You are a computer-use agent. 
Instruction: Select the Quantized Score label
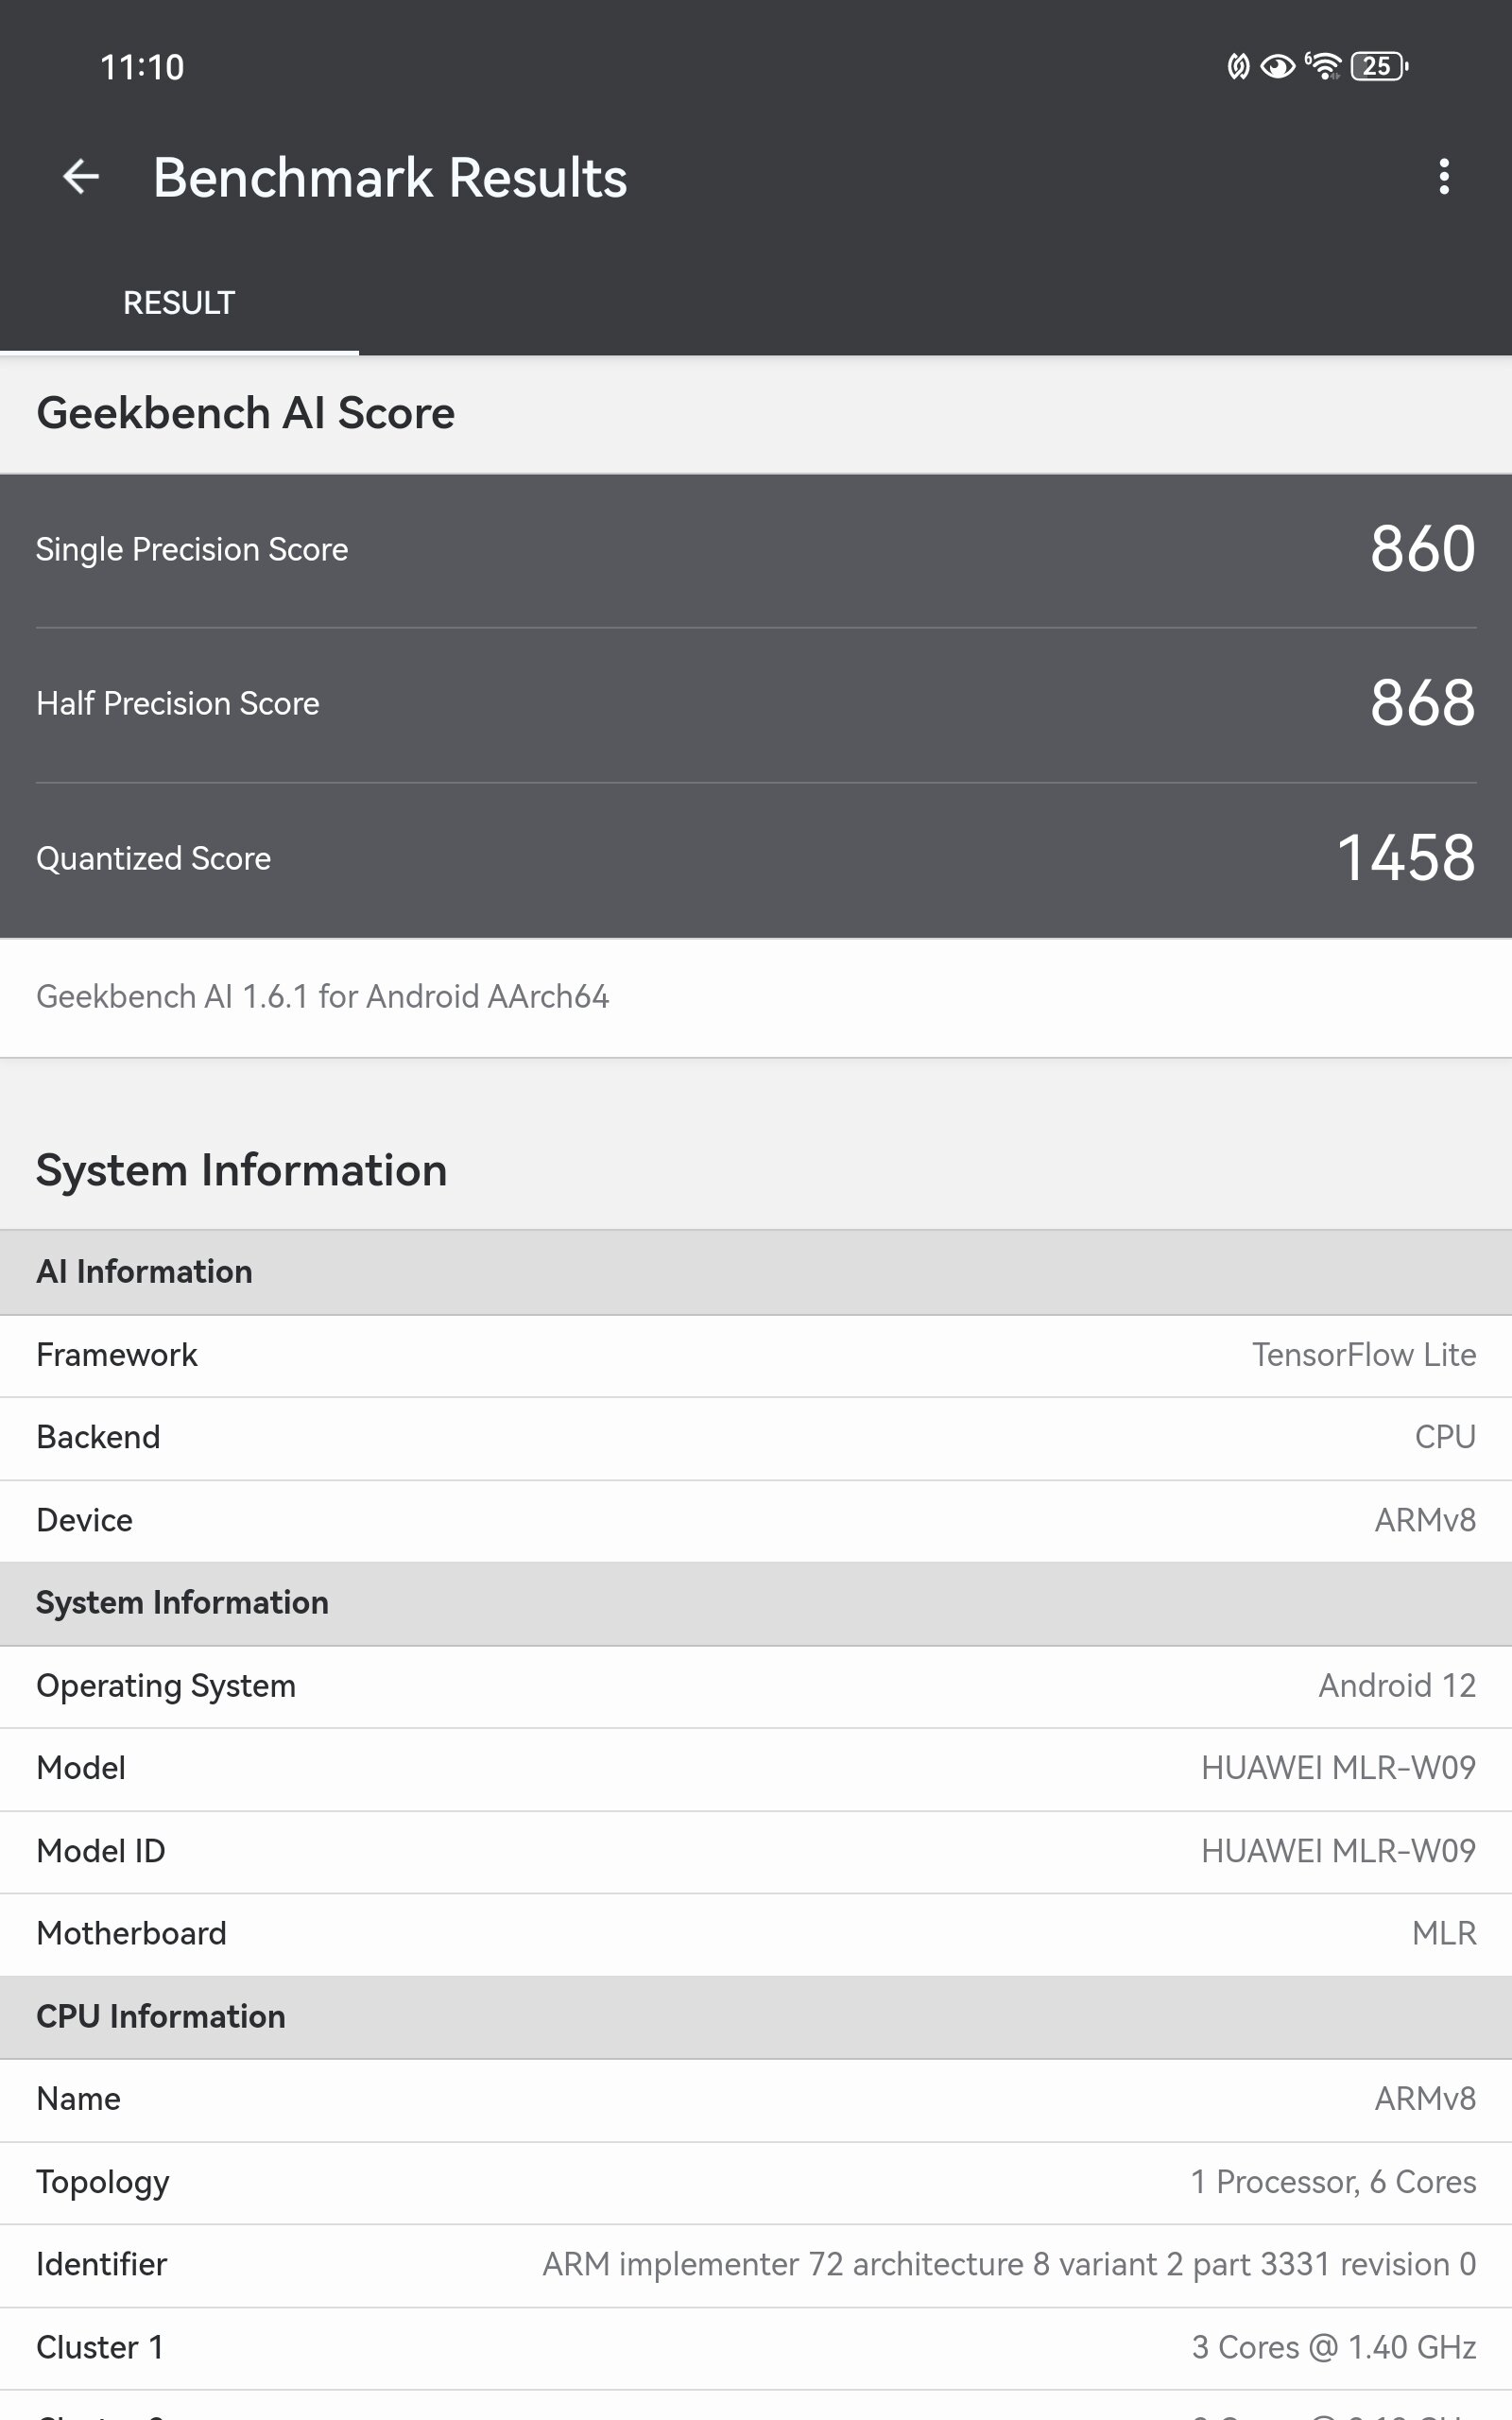coord(154,858)
